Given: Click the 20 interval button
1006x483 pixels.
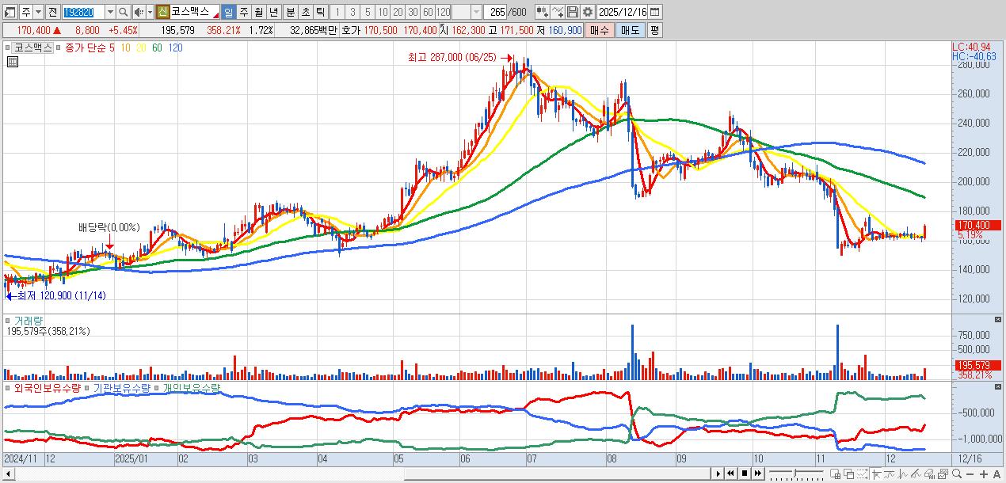Looking at the screenshot, I should pos(397,12).
